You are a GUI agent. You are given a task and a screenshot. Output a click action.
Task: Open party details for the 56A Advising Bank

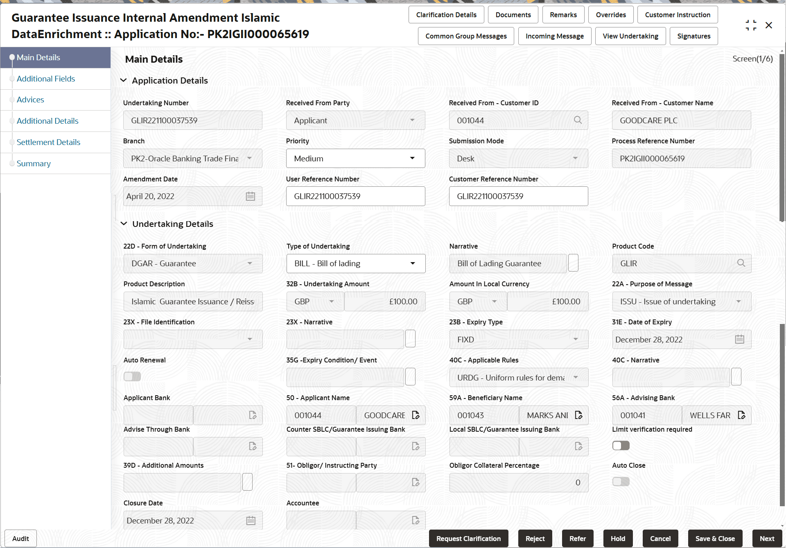[742, 415]
